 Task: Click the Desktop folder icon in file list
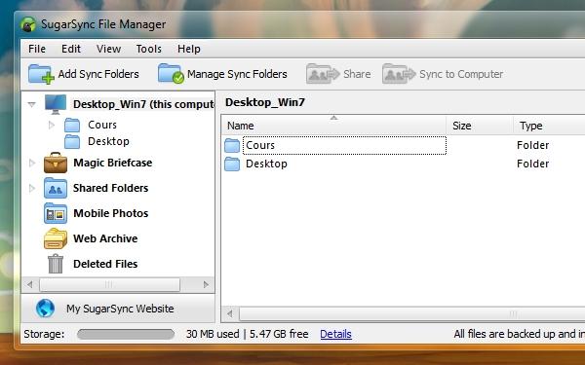tap(232, 164)
